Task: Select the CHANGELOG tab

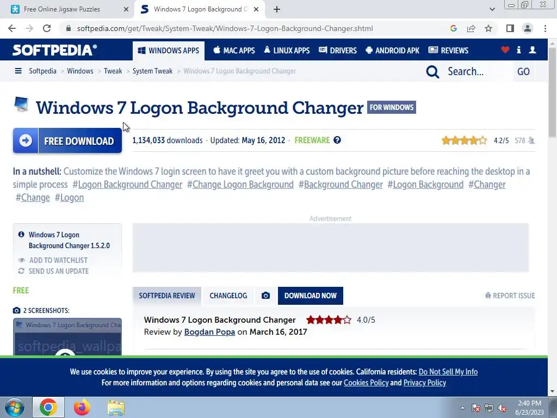Action: [x=228, y=296]
